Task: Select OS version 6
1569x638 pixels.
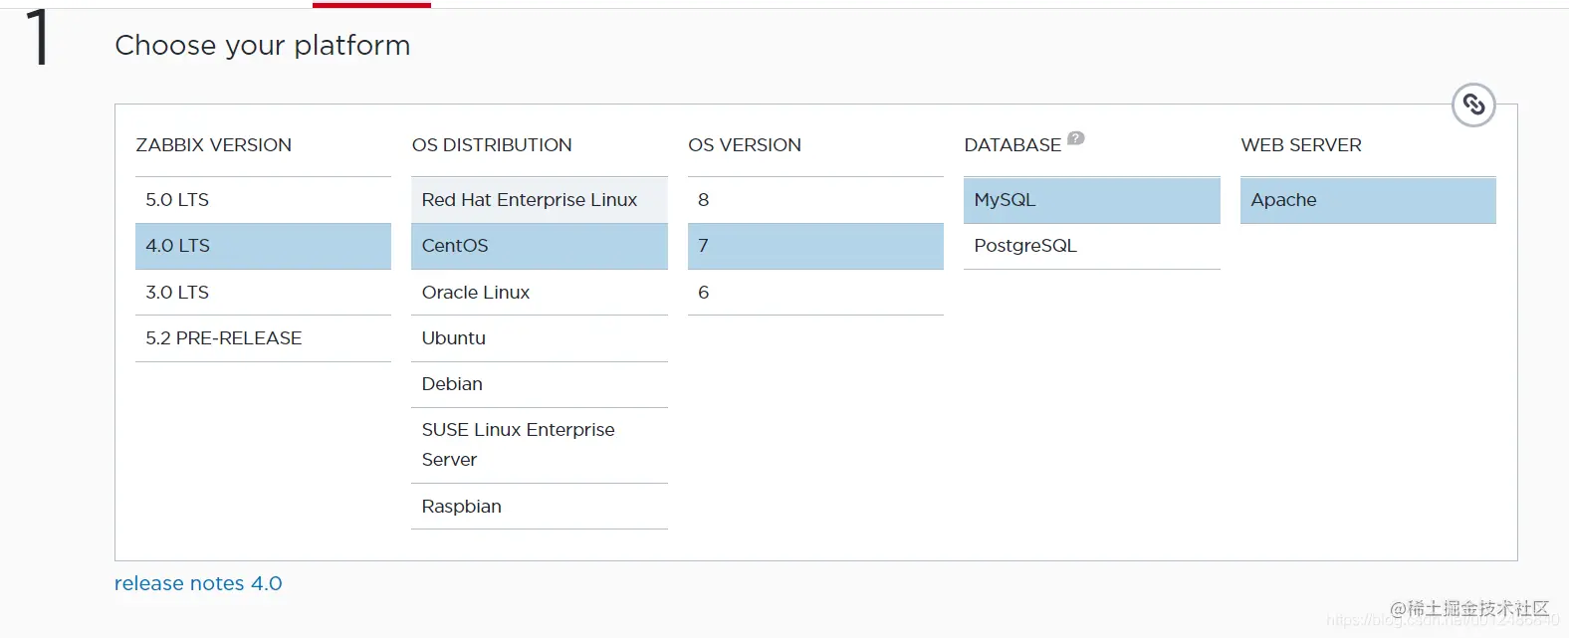Action: [815, 293]
